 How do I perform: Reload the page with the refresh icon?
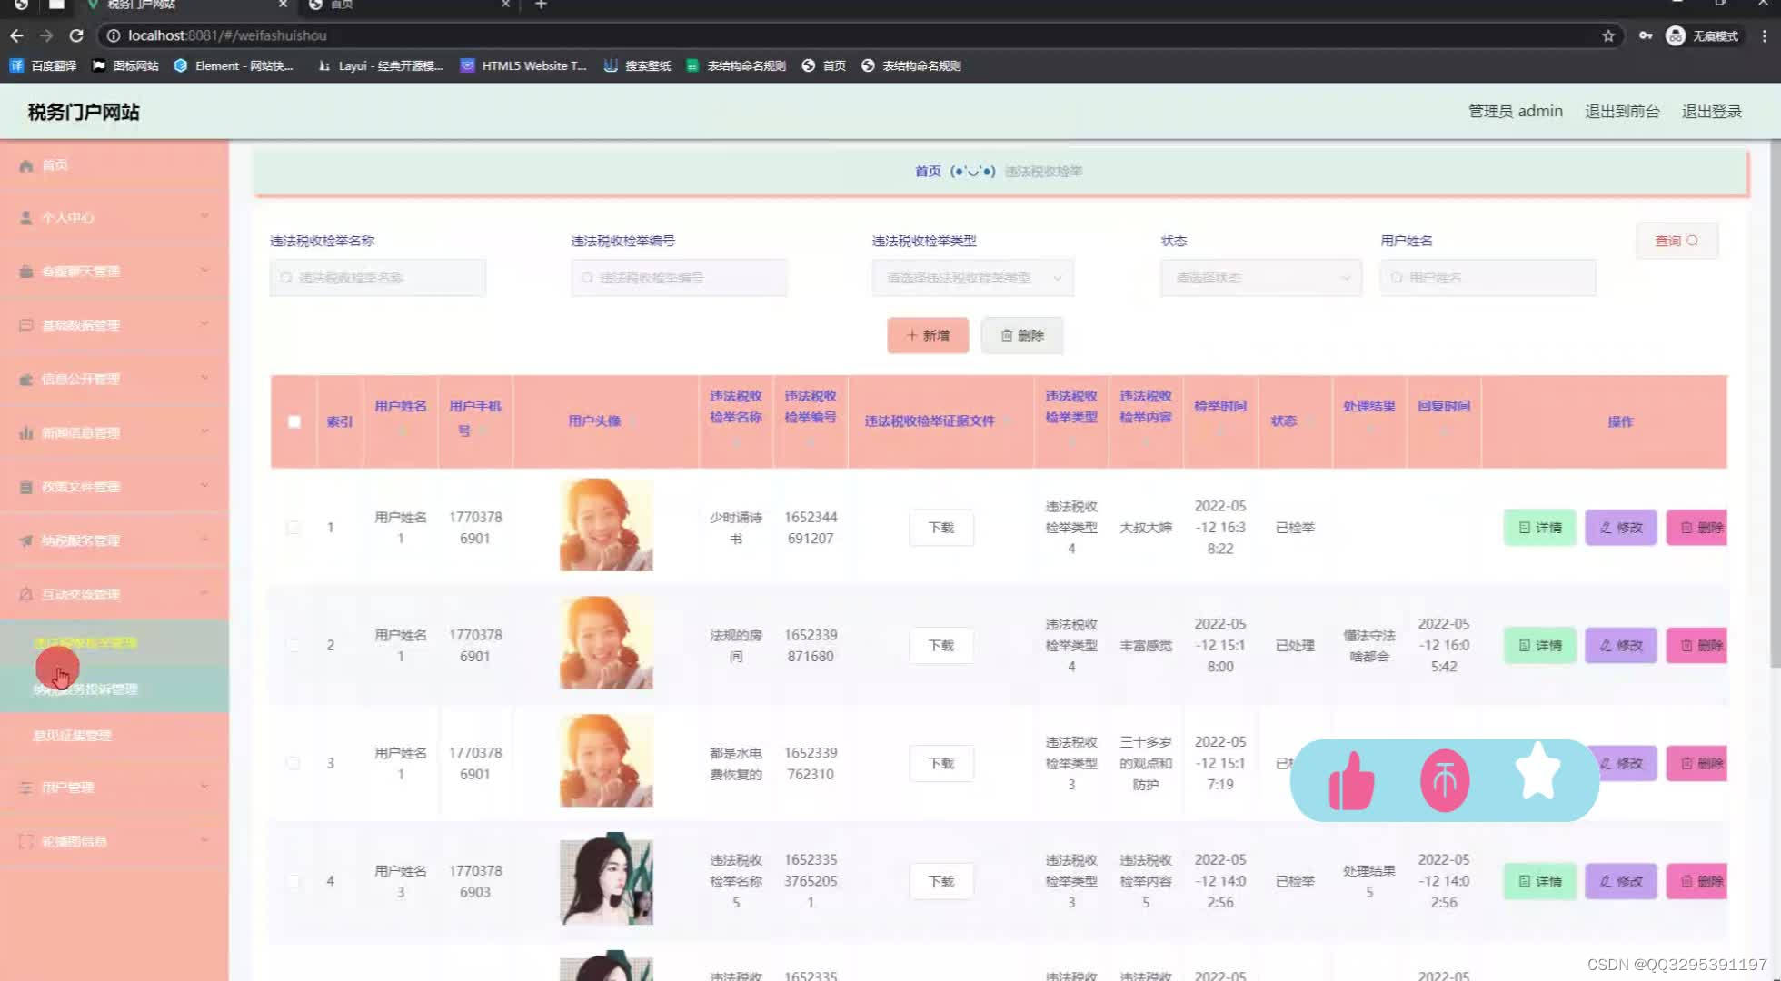(x=76, y=35)
